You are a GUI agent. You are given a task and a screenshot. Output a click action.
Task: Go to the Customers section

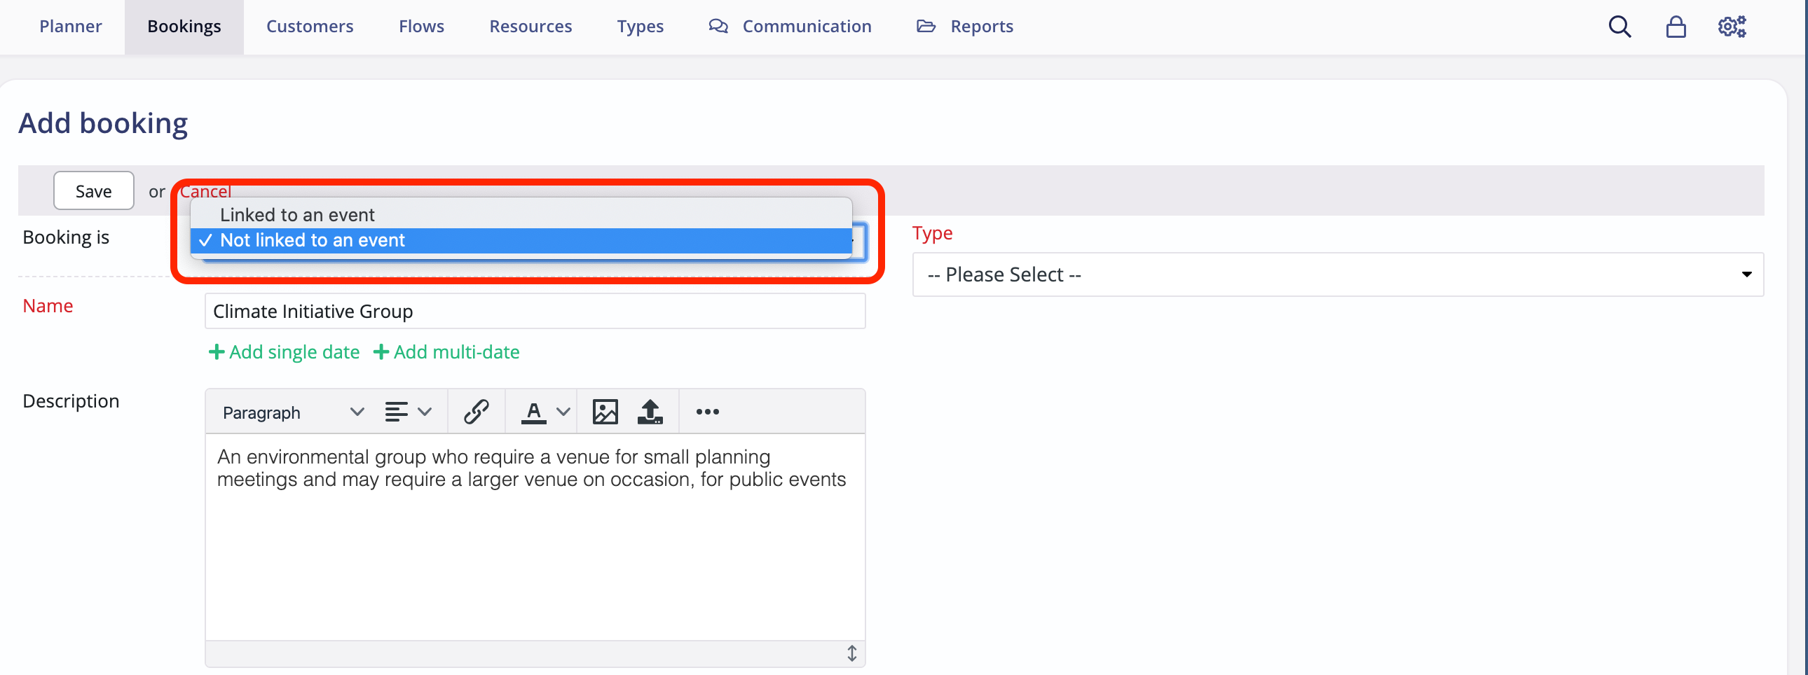tap(310, 26)
